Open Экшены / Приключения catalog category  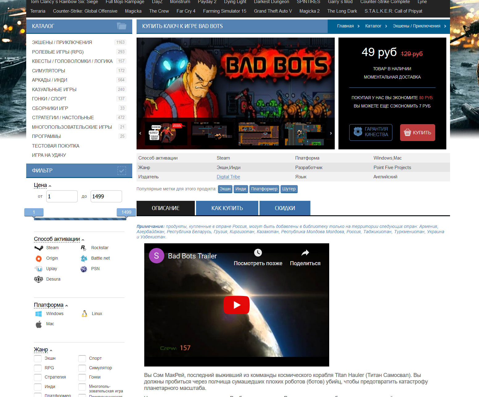pos(62,43)
